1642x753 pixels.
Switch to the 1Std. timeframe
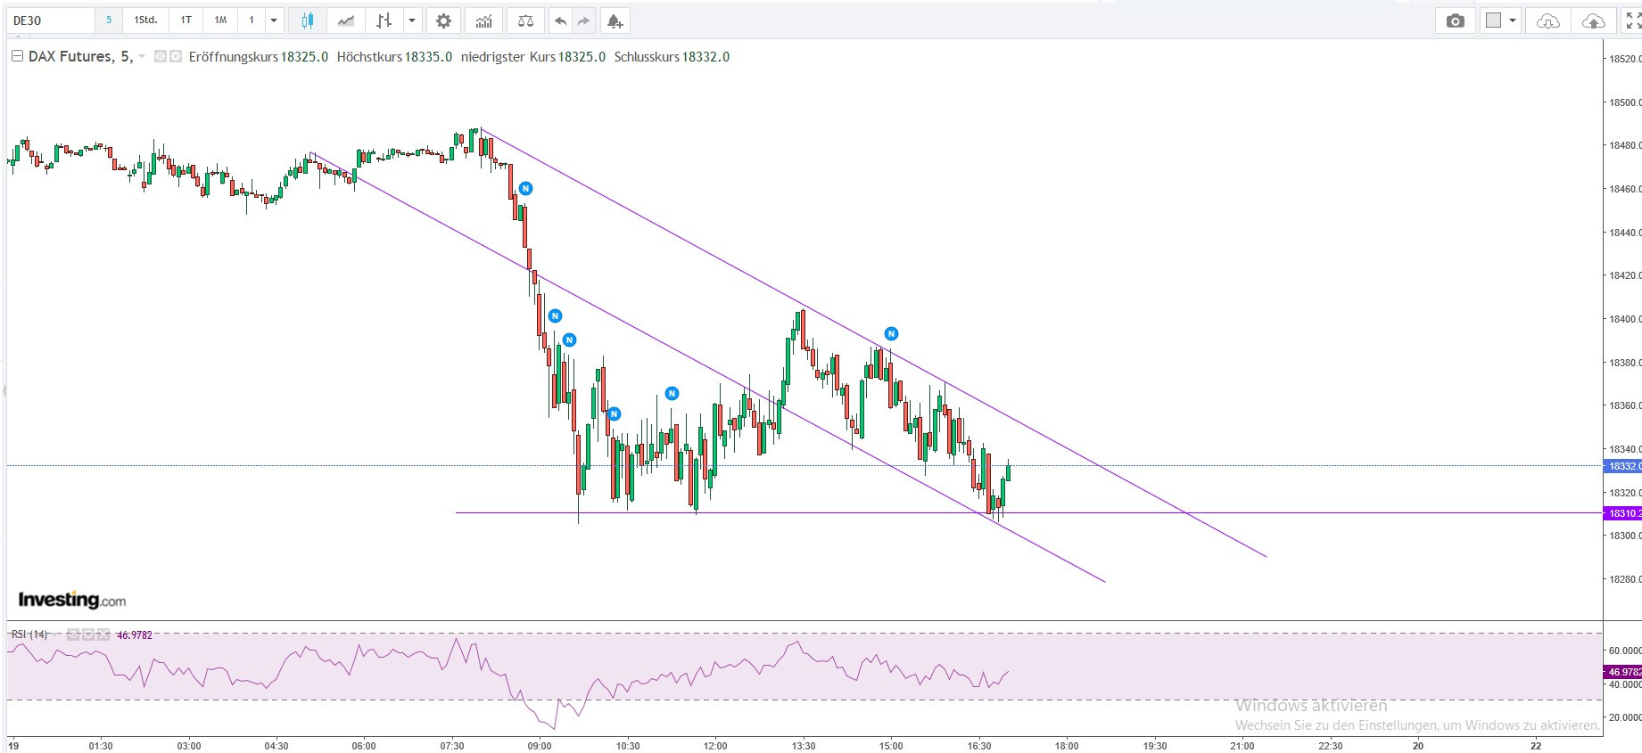(145, 20)
